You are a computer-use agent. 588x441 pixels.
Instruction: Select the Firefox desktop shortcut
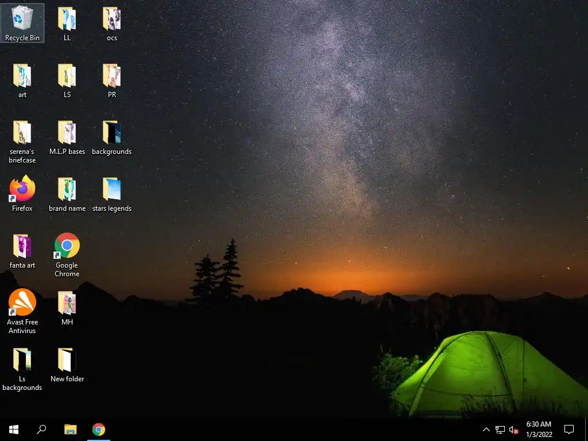(x=22, y=194)
